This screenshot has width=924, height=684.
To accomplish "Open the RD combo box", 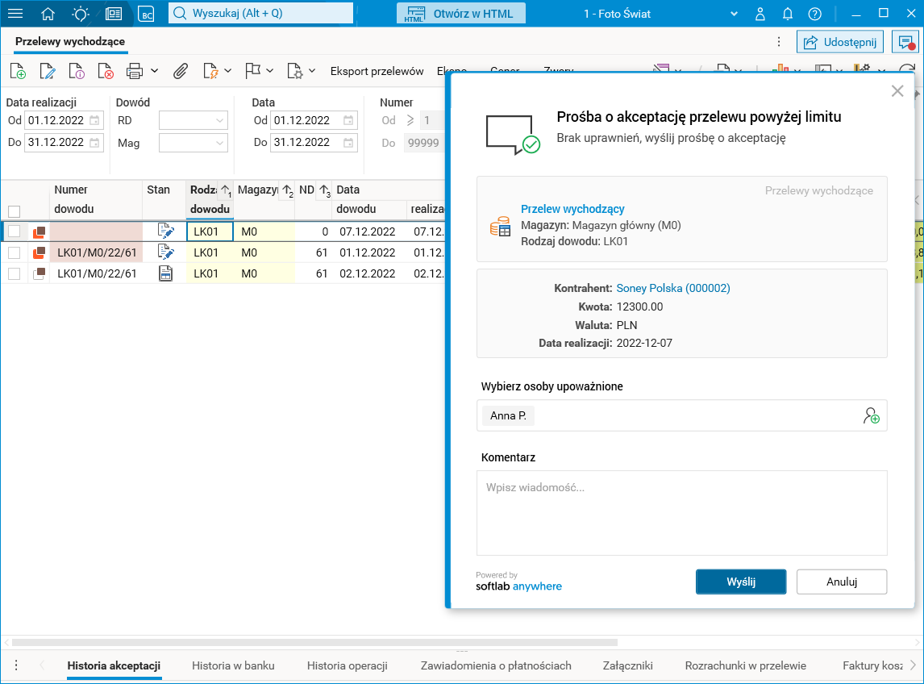I will pyautogui.click(x=194, y=120).
